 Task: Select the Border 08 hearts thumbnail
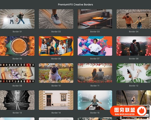[x=134, y=46]
